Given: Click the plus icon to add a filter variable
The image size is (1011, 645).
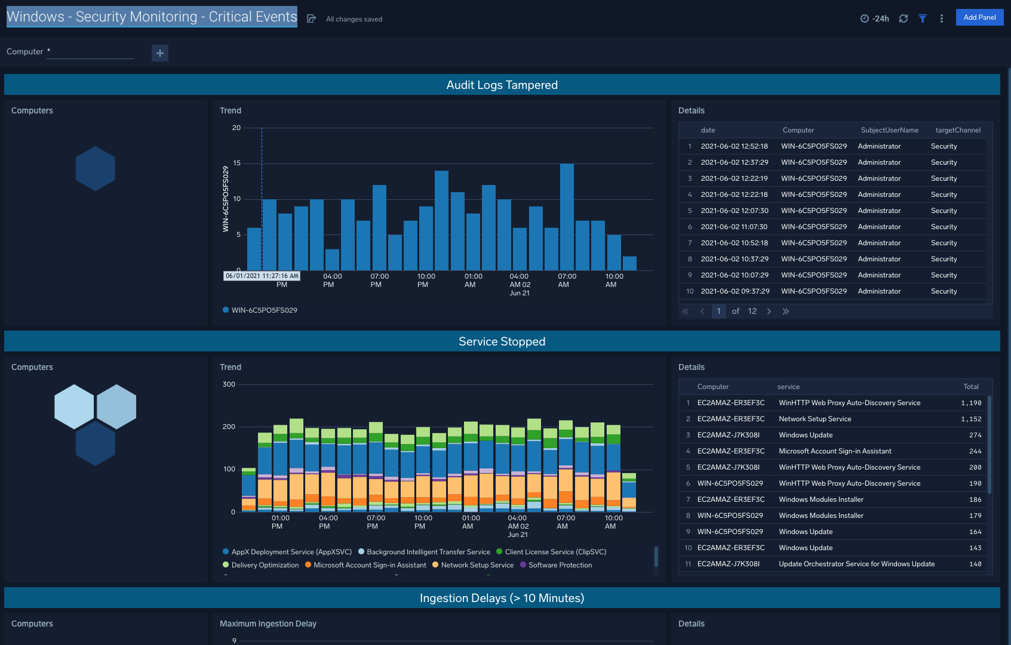Looking at the screenshot, I should click(159, 53).
